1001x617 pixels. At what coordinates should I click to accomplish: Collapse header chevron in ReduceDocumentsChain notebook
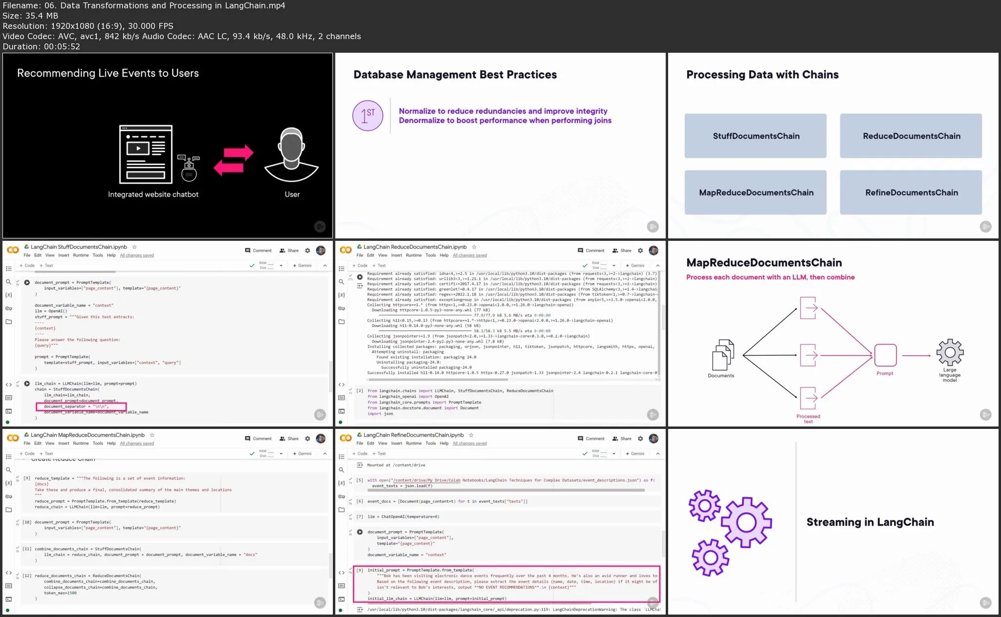pyautogui.click(x=658, y=266)
